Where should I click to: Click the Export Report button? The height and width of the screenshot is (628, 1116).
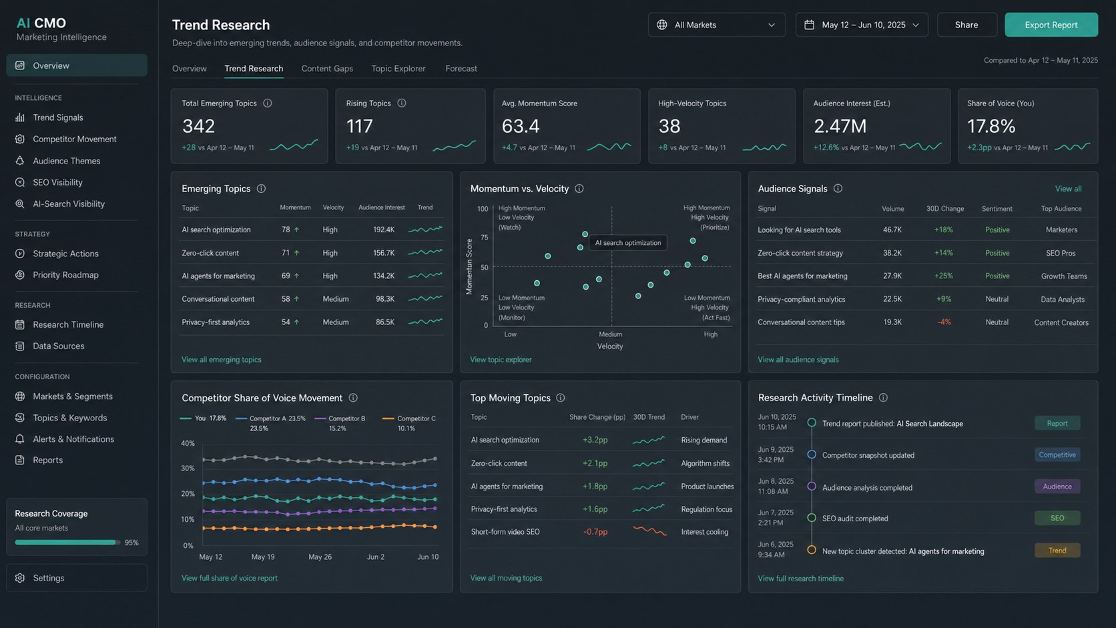pos(1051,25)
